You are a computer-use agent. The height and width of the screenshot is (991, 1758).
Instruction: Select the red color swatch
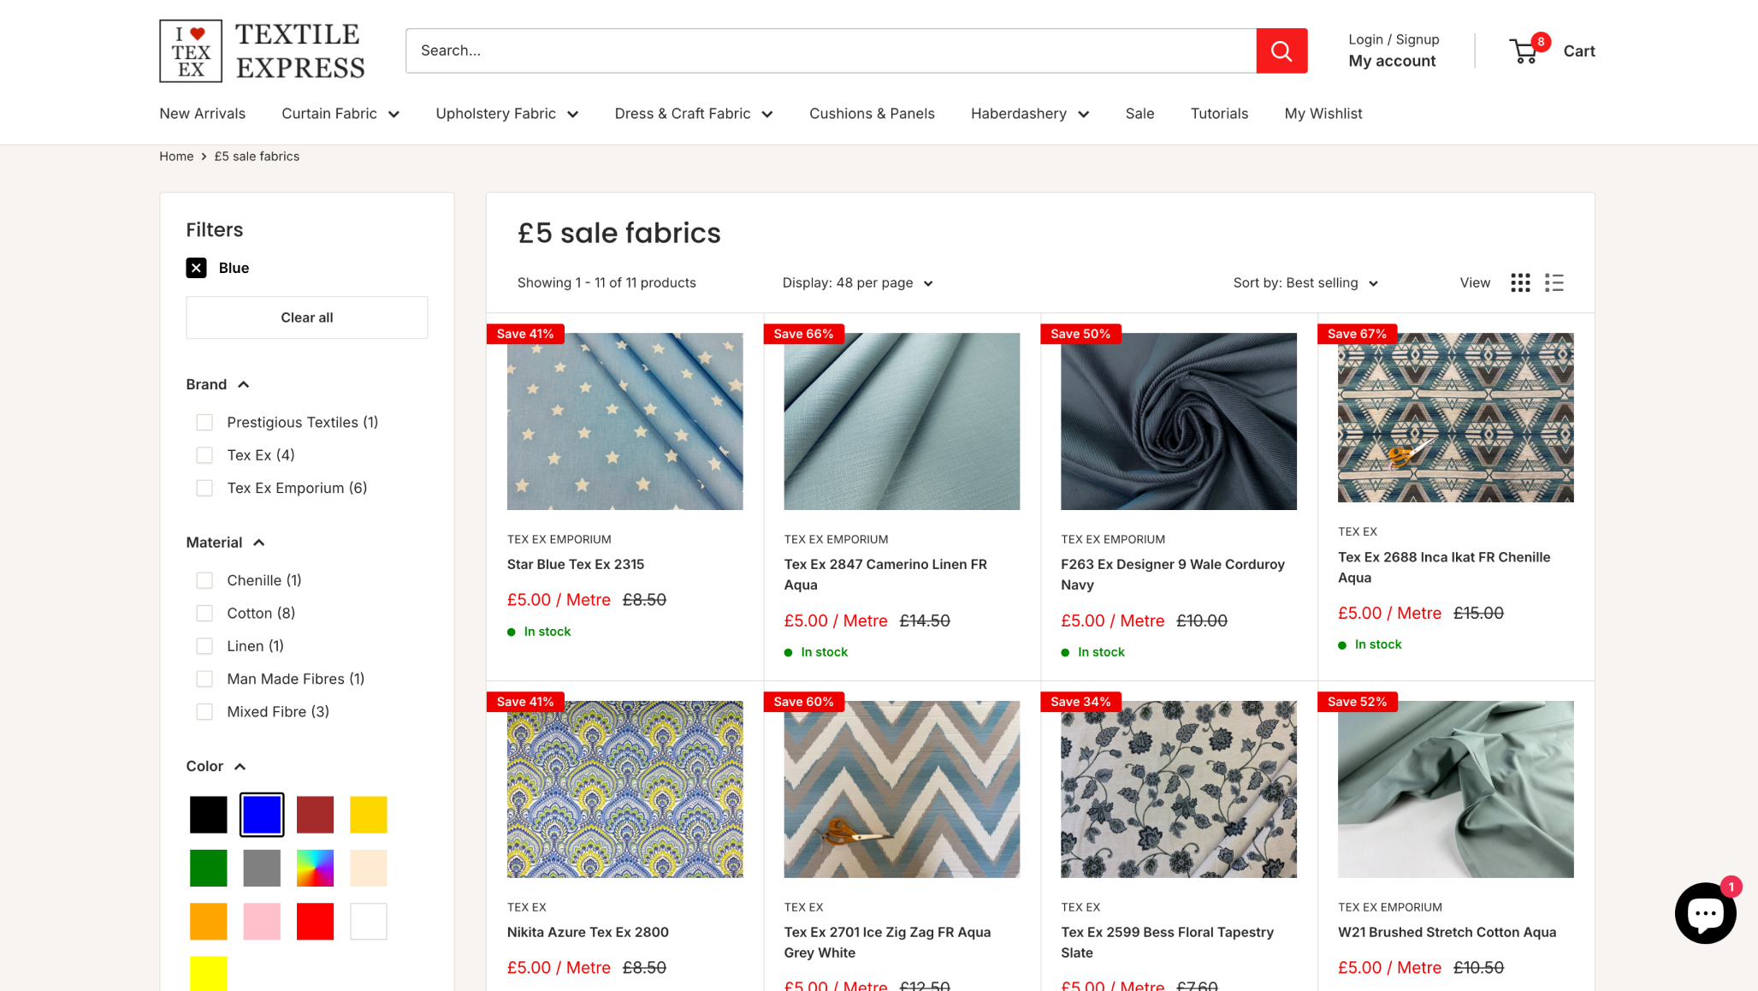tap(315, 922)
